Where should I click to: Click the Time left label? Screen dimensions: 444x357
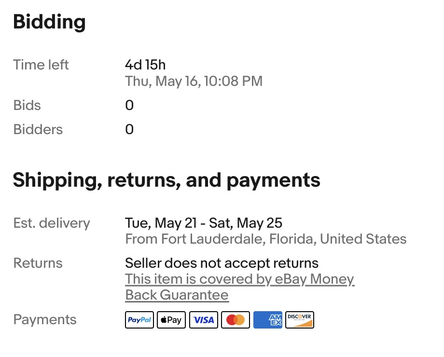(41, 65)
